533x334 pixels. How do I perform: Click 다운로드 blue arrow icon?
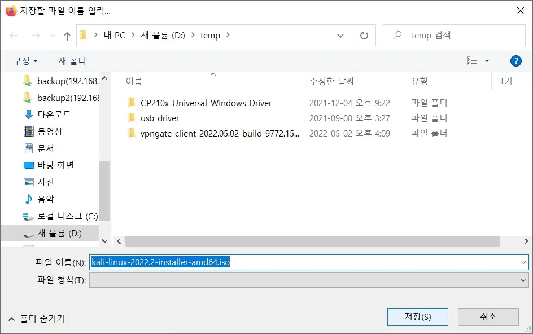[29, 115]
